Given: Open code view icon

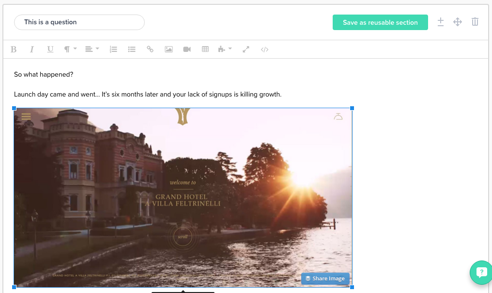Looking at the screenshot, I should pos(264,49).
